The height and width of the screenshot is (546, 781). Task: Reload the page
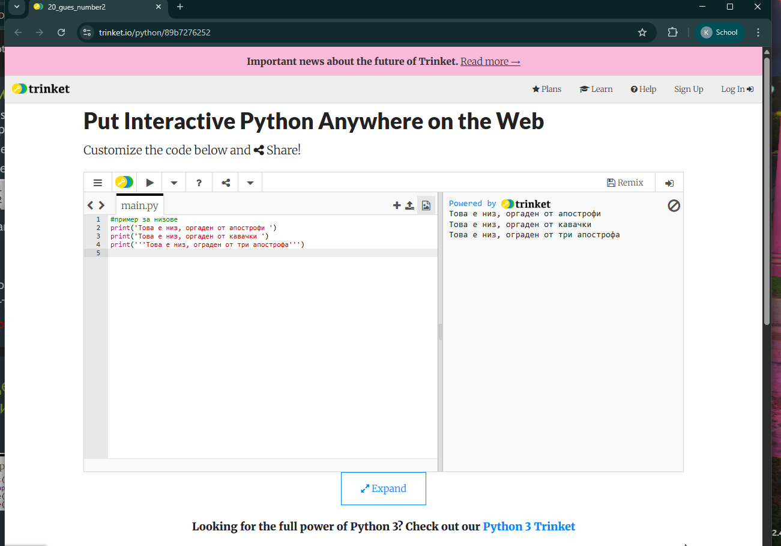[61, 32]
